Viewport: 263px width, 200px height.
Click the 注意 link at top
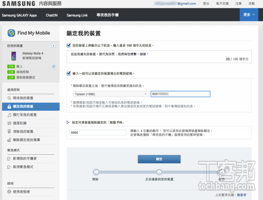[x=238, y=4]
